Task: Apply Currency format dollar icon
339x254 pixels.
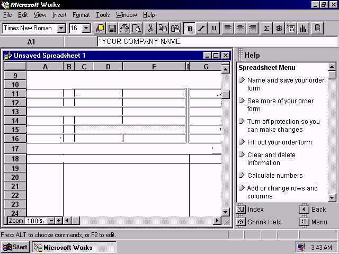Action: (x=279, y=28)
